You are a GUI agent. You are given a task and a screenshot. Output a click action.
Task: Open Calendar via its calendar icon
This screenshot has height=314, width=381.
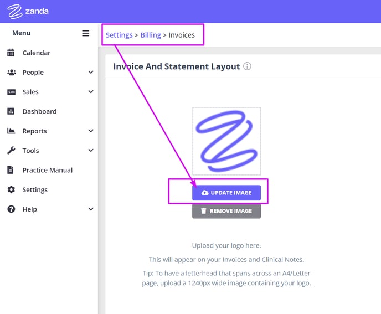tap(11, 53)
